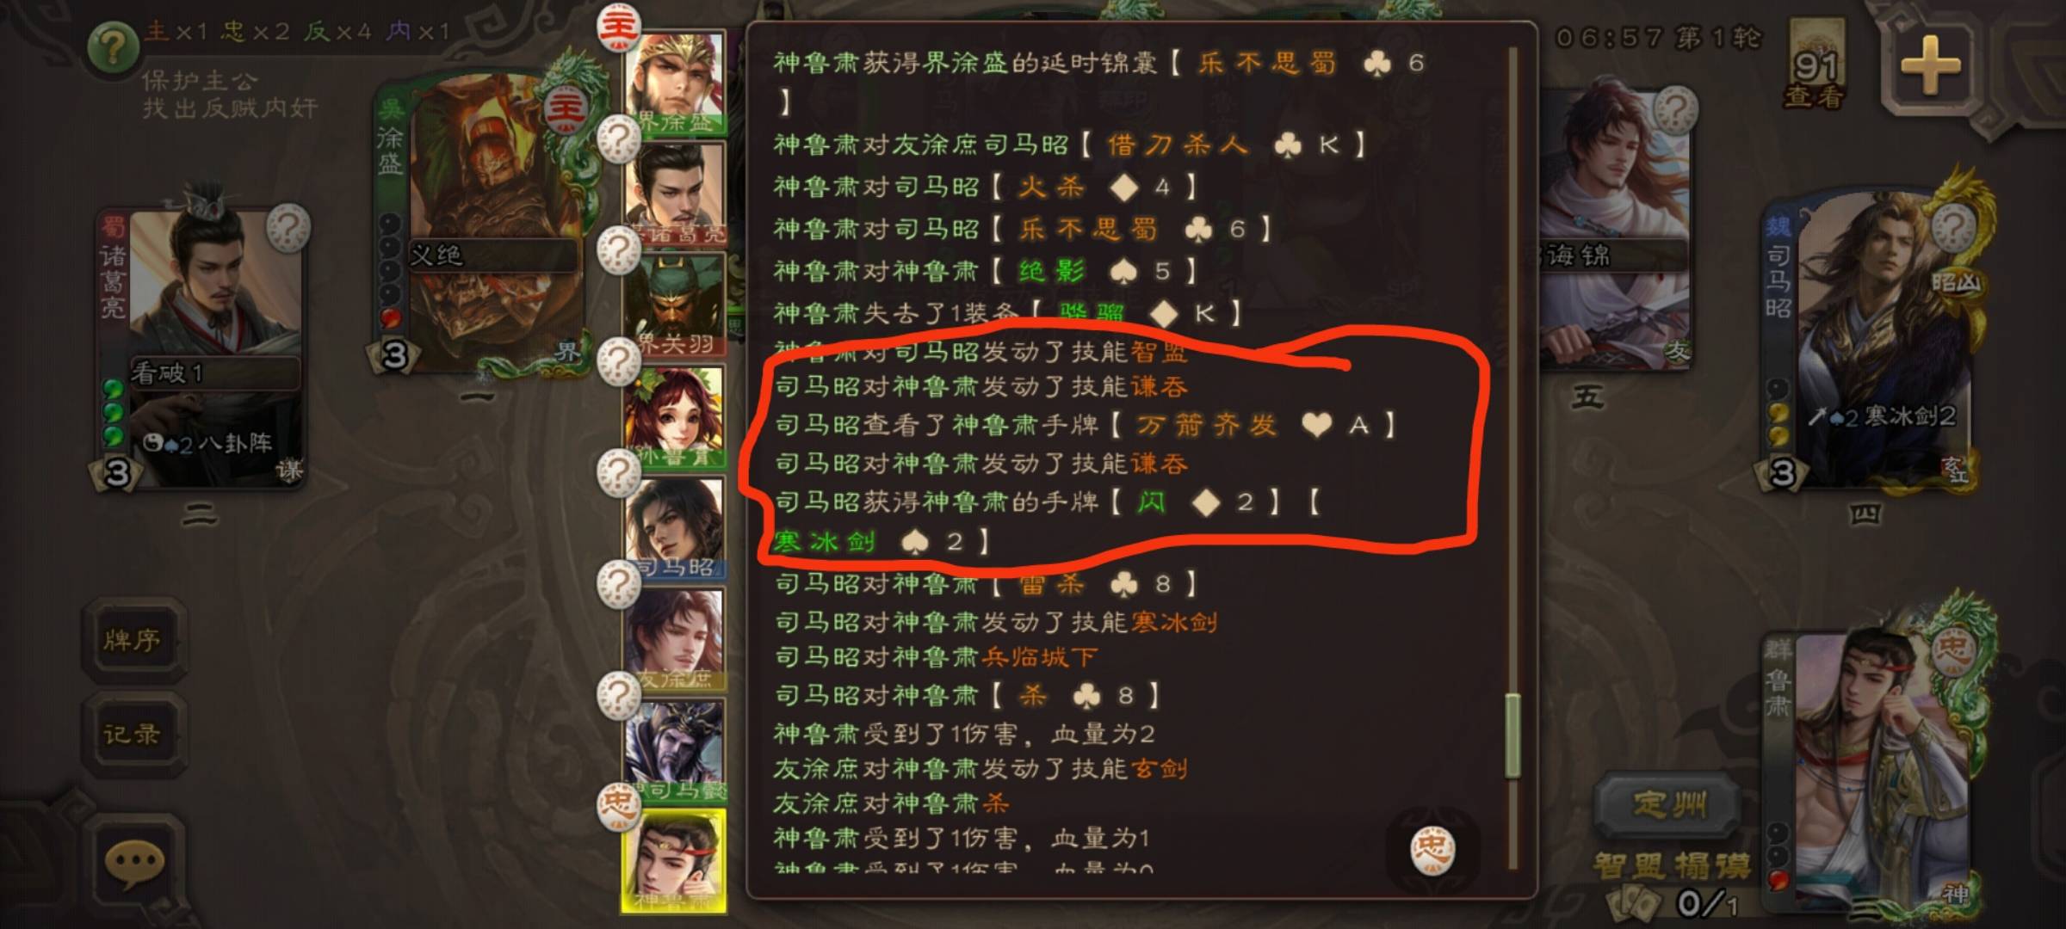Tap the 义绝 skill bar on 徐盛

click(492, 255)
